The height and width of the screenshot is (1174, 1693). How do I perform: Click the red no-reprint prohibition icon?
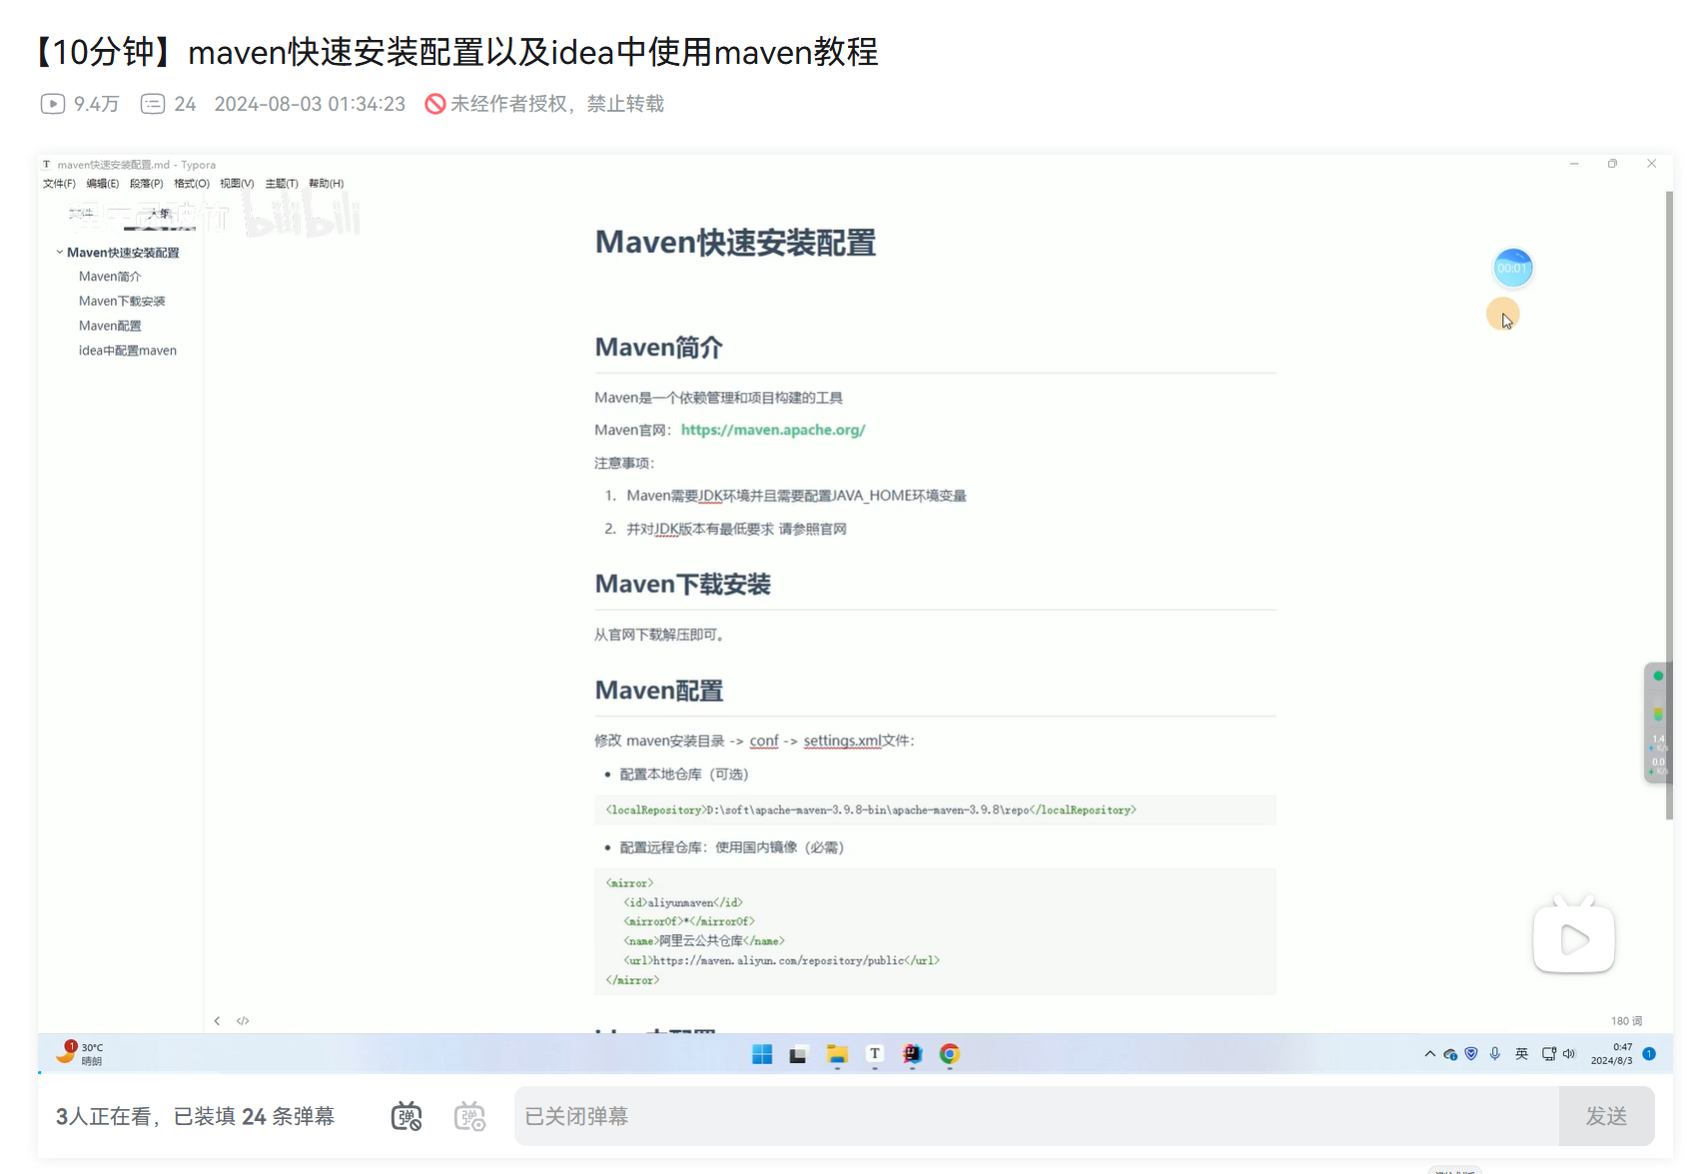pos(435,104)
